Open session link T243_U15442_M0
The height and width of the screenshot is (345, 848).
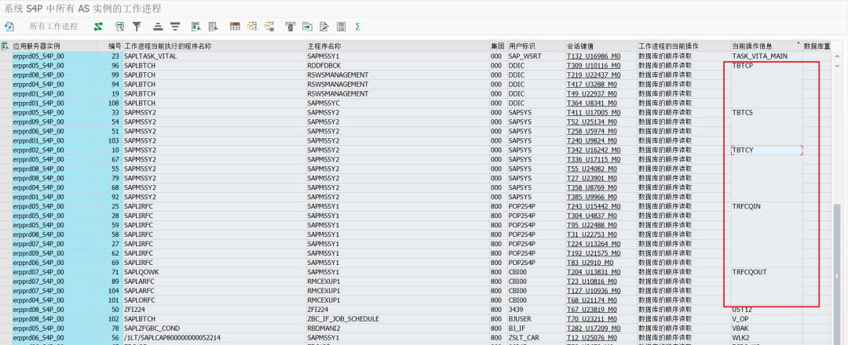[x=594, y=206]
